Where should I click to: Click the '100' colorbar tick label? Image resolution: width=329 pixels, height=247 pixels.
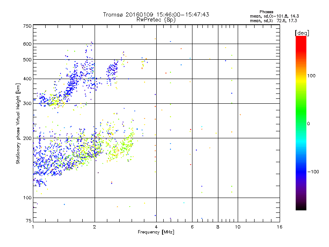[311, 76]
